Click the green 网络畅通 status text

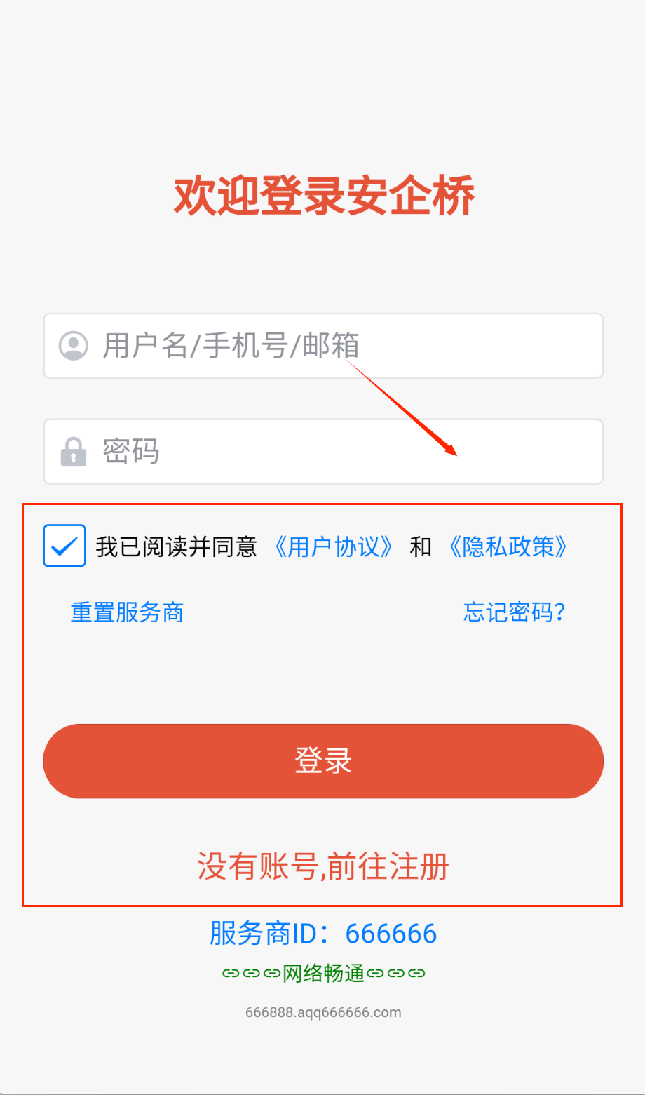click(323, 973)
